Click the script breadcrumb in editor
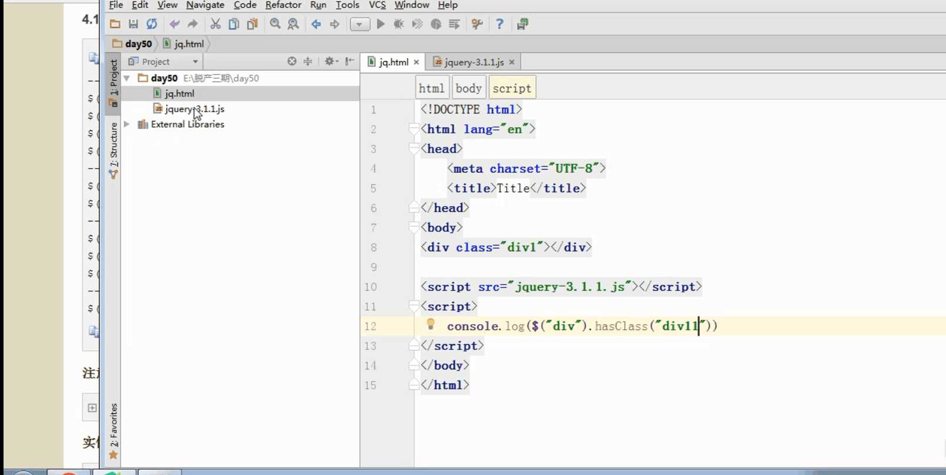Image resolution: width=946 pixels, height=475 pixels. (512, 88)
